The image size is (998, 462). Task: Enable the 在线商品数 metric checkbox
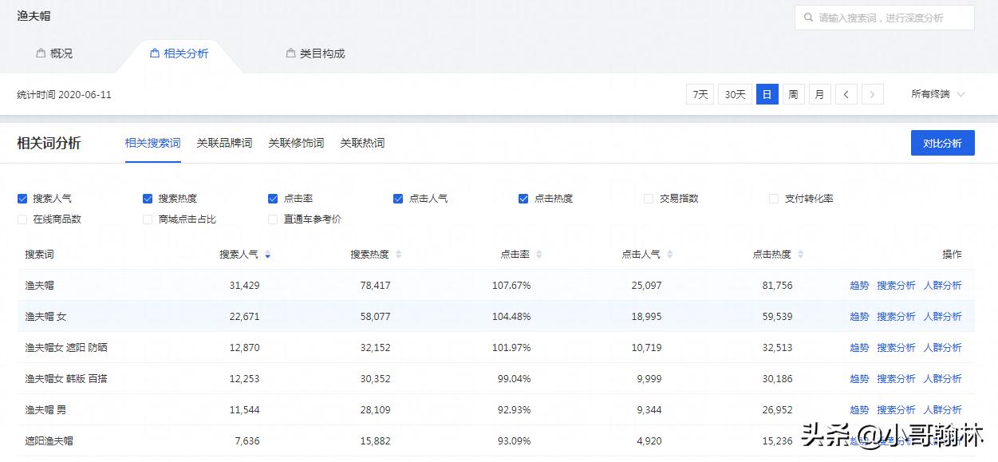22,219
